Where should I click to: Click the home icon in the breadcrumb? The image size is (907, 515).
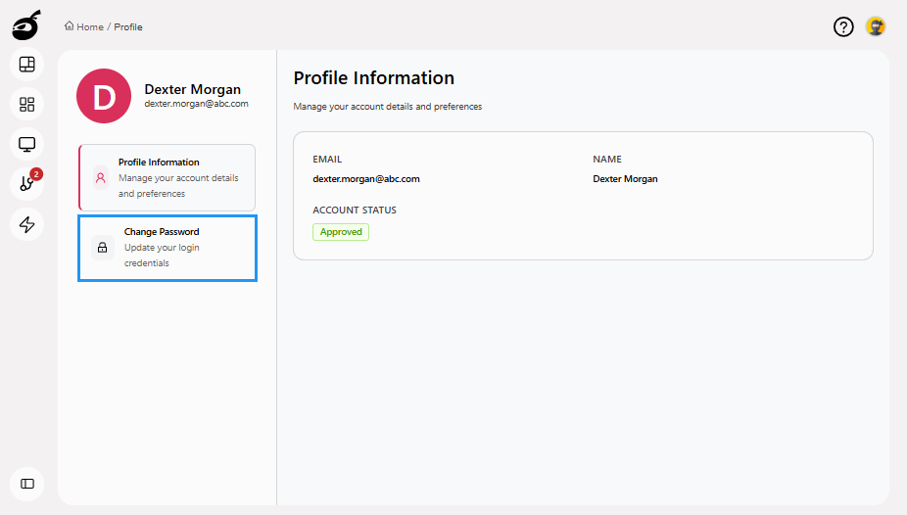pyautogui.click(x=70, y=26)
